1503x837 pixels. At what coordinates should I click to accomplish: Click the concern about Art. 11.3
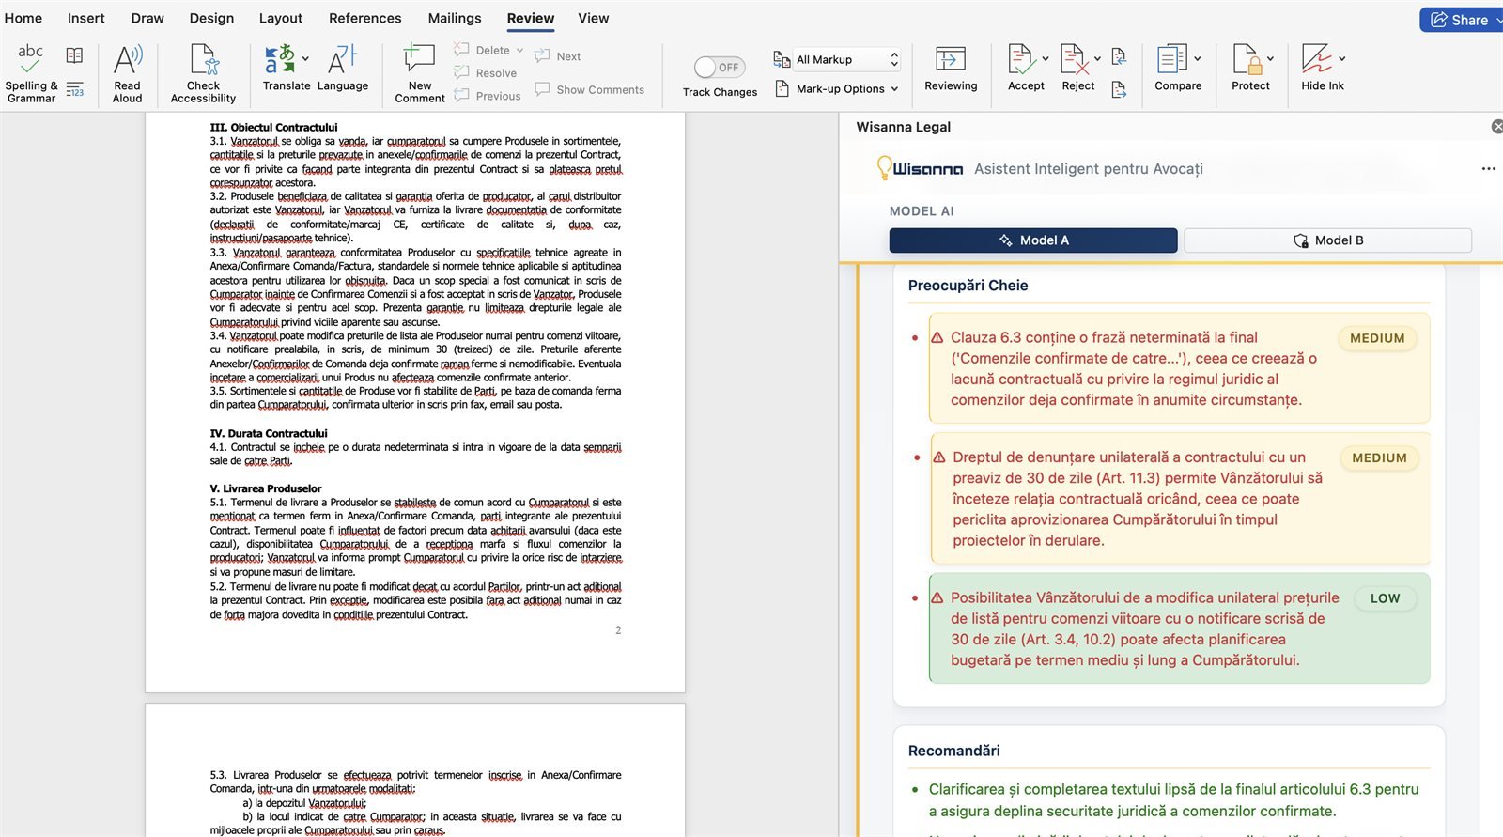(1180, 498)
